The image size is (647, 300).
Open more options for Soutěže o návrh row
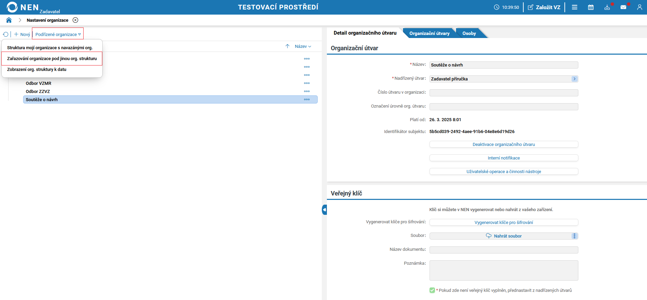[307, 99]
